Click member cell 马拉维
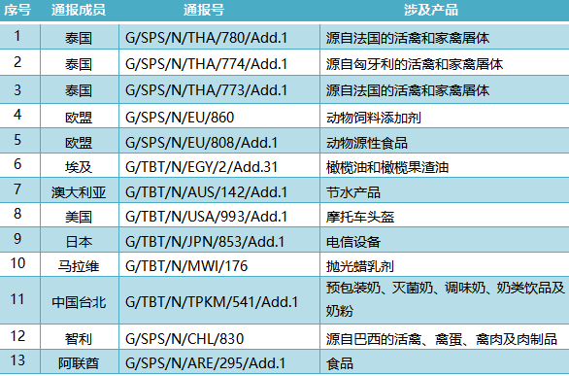 (79, 266)
